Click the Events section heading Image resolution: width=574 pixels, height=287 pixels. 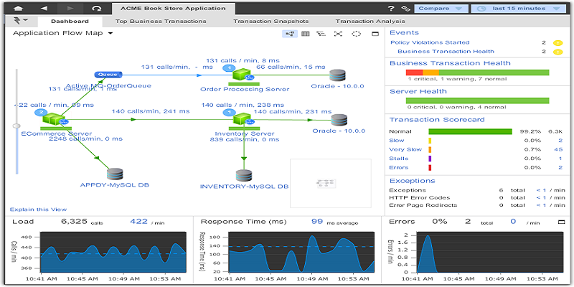click(x=404, y=32)
